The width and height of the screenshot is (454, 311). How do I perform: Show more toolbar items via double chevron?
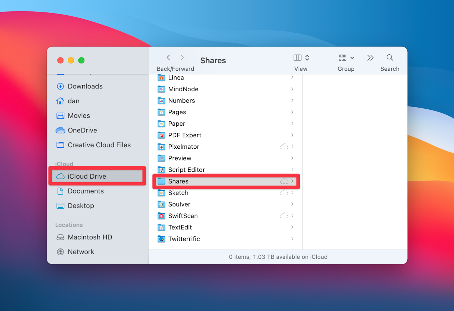(x=370, y=58)
